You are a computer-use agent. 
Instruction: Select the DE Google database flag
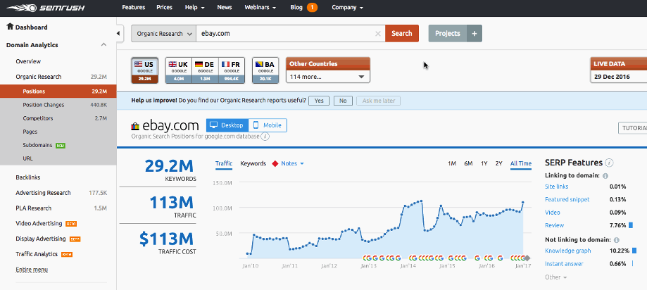click(x=205, y=70)
